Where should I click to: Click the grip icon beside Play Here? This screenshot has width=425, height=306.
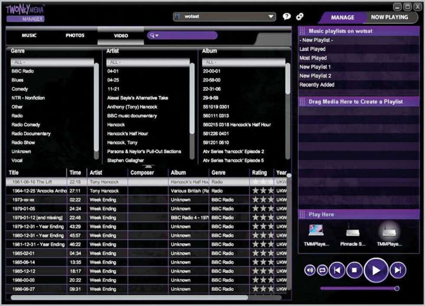pyautogui.click(x=302, y=214)
